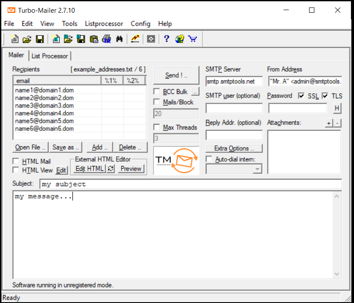The width and height of the screenshot is (354, 303).
Task: Click the H button beside Password field
Action: click(x=337, y=108)
